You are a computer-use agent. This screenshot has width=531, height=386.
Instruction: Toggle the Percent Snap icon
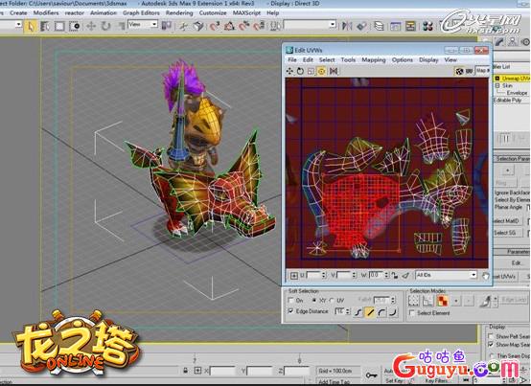[x=244, y=26]
